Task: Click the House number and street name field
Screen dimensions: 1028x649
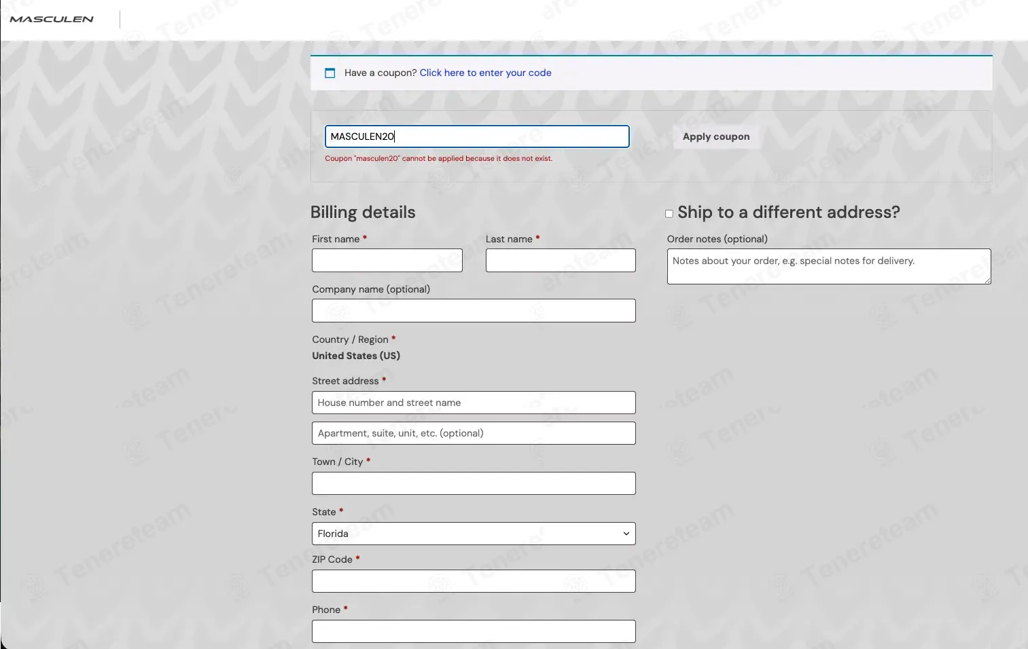Action: coord(474,403)
